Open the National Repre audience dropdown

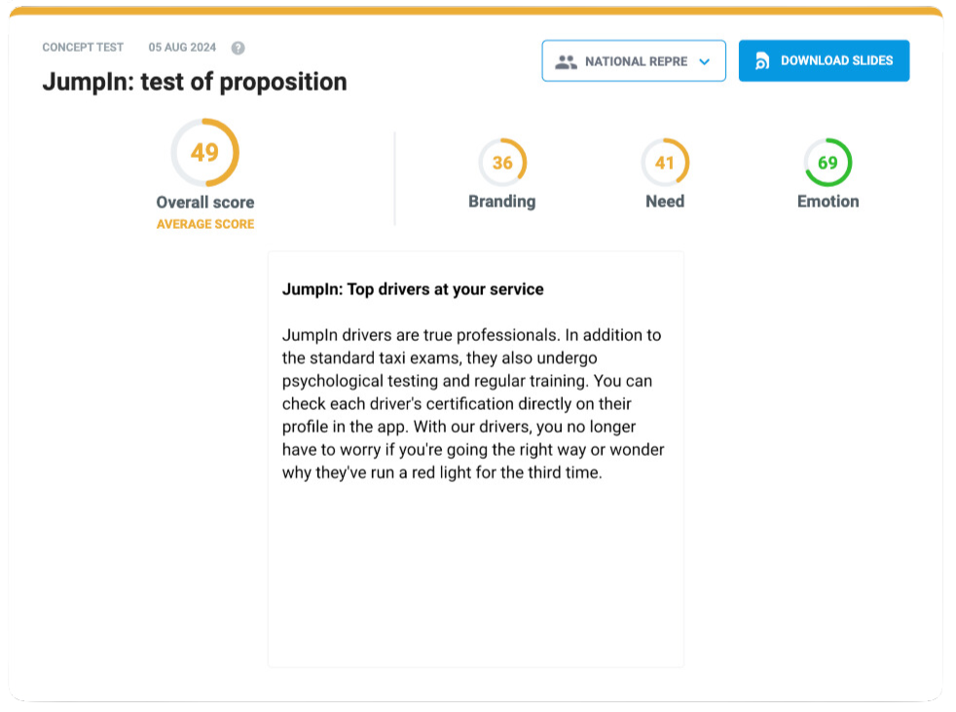[x=634, y=61]
